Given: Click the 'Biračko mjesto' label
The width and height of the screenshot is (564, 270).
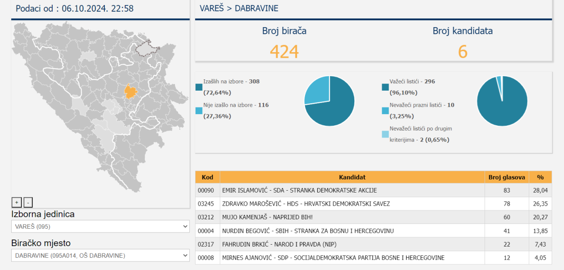Looking at the screenshot, I should click(x=40, y=243).
